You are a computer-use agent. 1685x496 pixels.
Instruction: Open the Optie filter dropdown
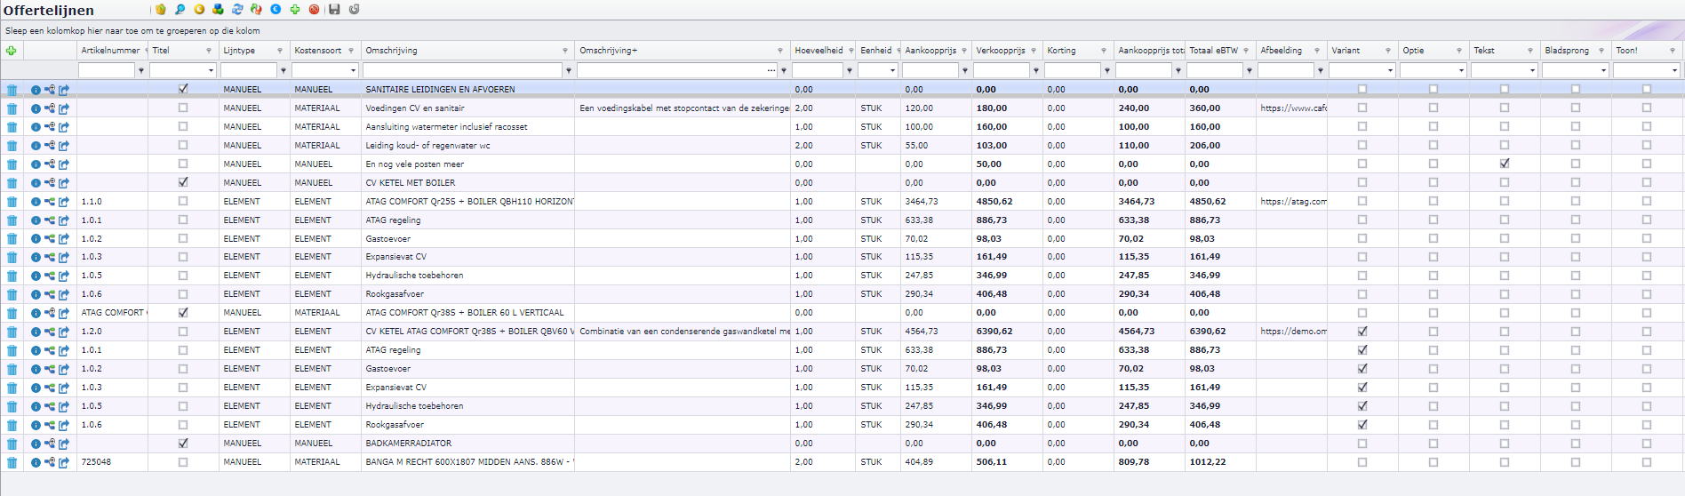1461,70
